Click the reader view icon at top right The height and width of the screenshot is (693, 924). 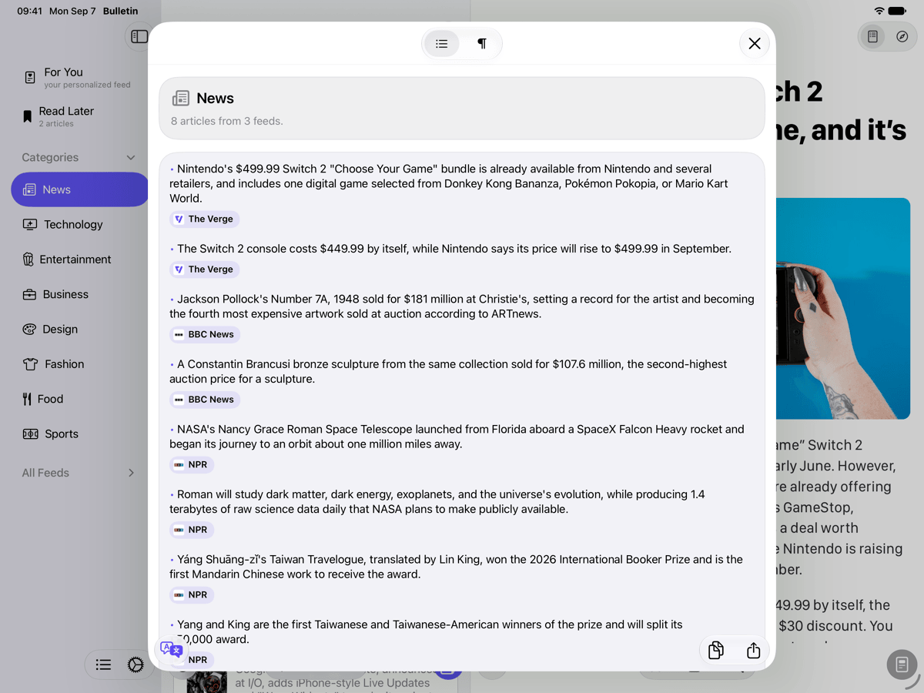(872, 36)
